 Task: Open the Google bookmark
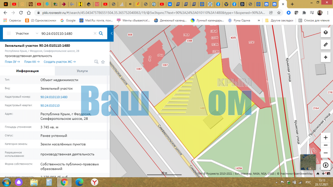coord(68,20)
